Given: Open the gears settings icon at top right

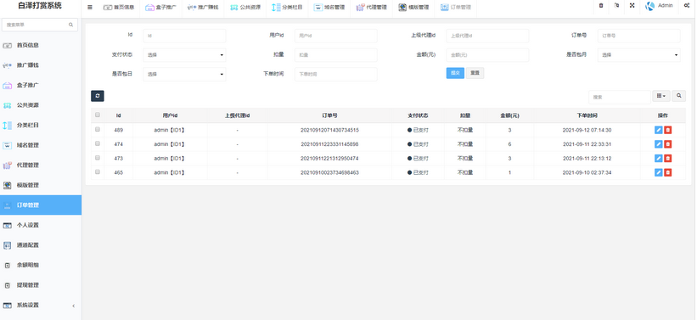Looking at the screenshot, I should tap(686, 6).
